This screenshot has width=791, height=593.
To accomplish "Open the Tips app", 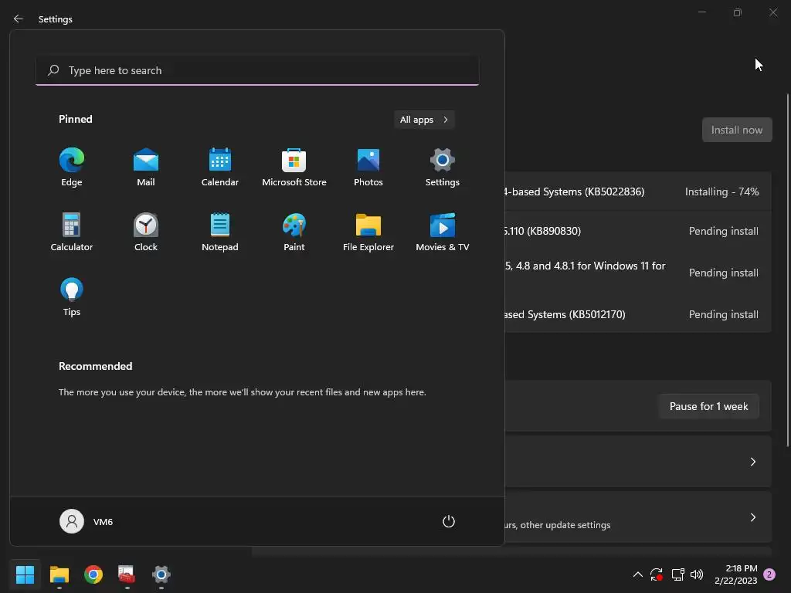I will (x=72, y=297).
